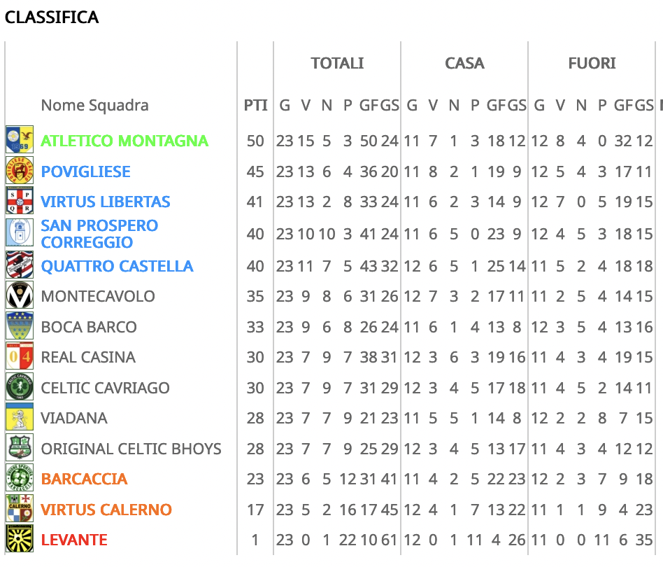This screenshot has height=567, width=663.
Task: Open the LEVANTE team link
Action: (x=74, y=540)
